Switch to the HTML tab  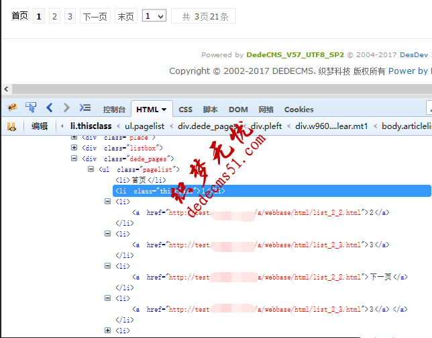pos(147,110)
